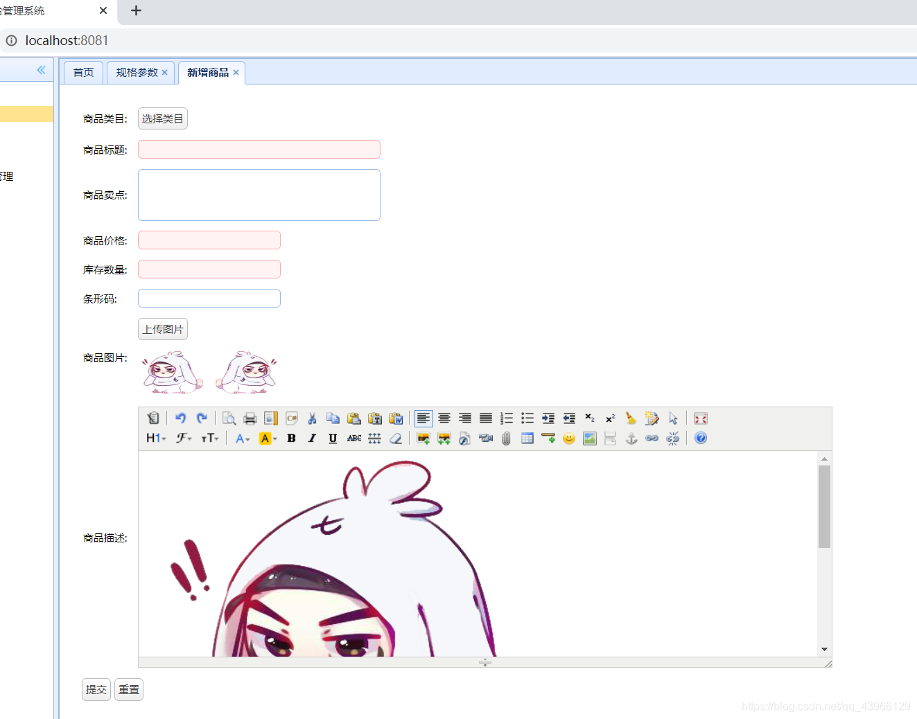The image size is (917, 719).
Task: Close the 规格参数 tab
Action: 165,73
